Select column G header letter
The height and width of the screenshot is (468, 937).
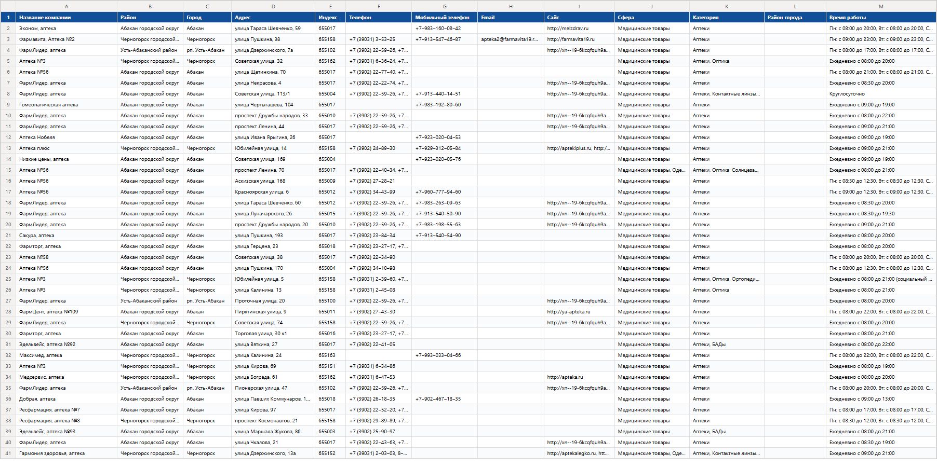[445, 6]
